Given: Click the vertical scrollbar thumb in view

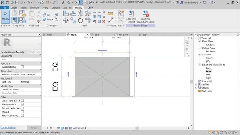Looking at the screenshot, I should 192,82.
